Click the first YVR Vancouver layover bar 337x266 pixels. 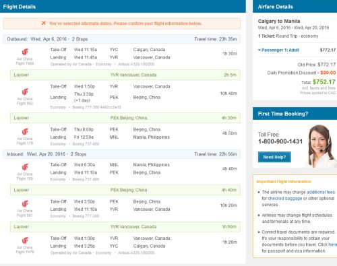[125, 75]
